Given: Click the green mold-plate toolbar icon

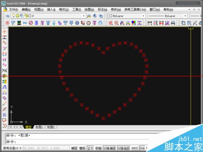Looking at the screenshot, I should coord(19,23).
